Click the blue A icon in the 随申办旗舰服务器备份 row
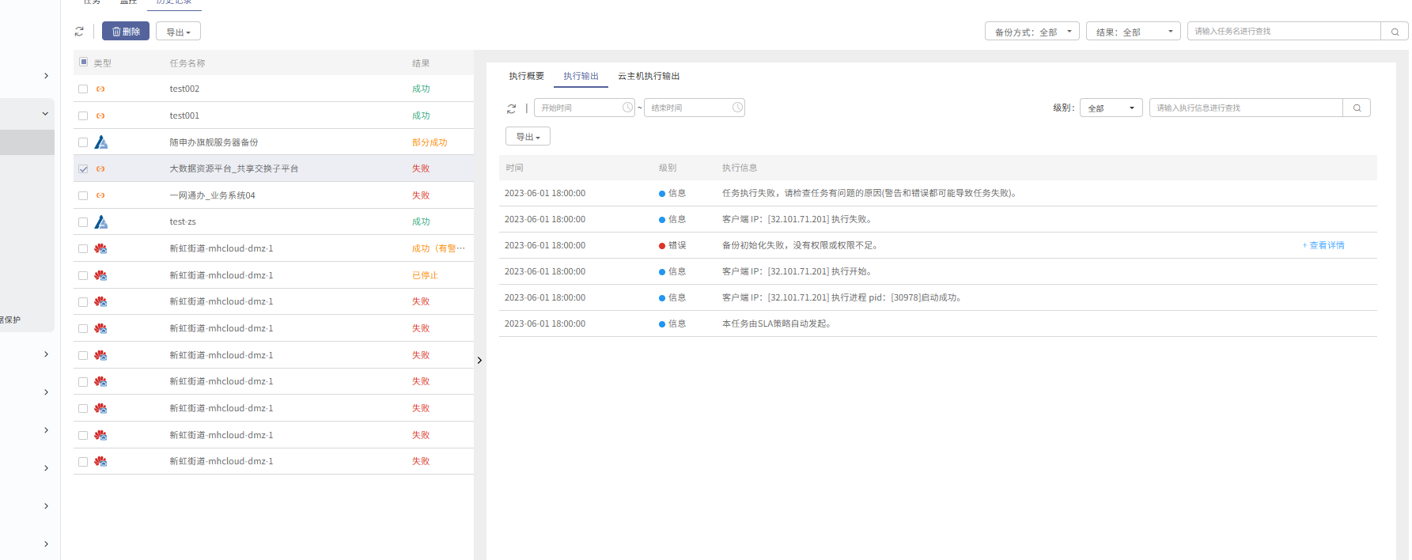The width and height of the screenshot is (1412, 560). (100, 142)
